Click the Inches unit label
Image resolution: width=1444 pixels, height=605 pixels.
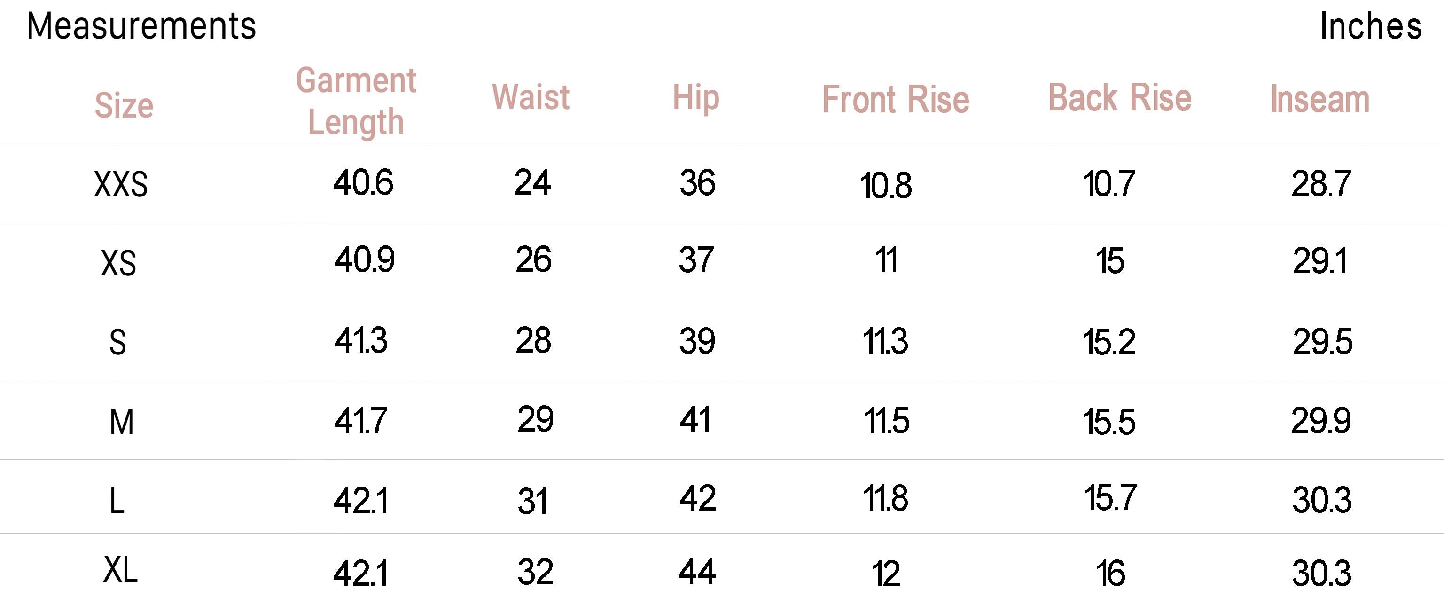coord(1370,26)
